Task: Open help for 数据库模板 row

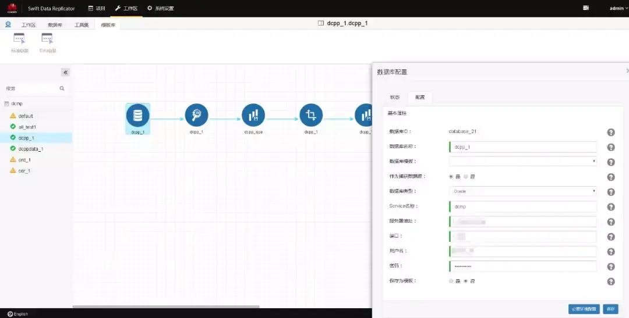Action: click(611, 162)
